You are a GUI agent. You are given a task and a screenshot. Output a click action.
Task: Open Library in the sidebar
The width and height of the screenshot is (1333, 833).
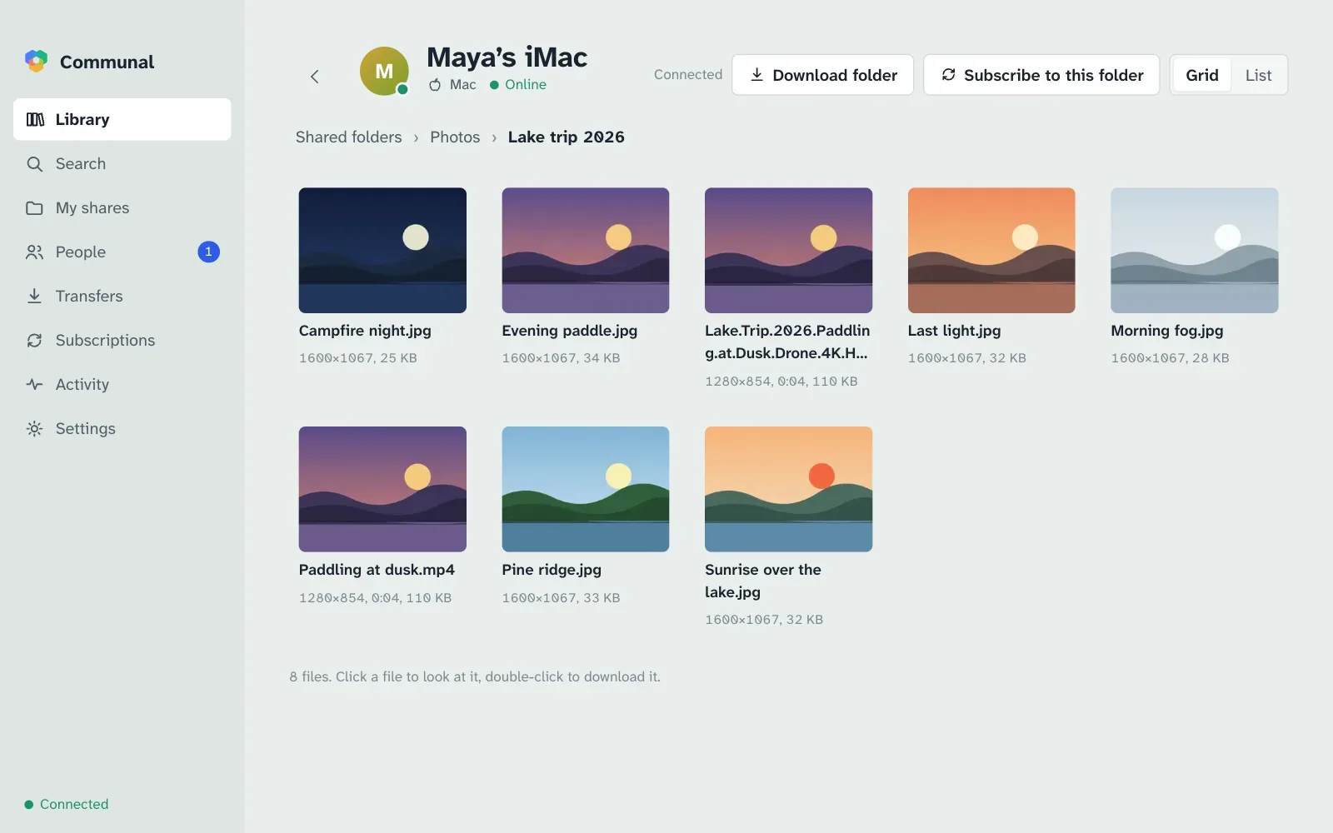pyautogui.click(x=122, y=119)
